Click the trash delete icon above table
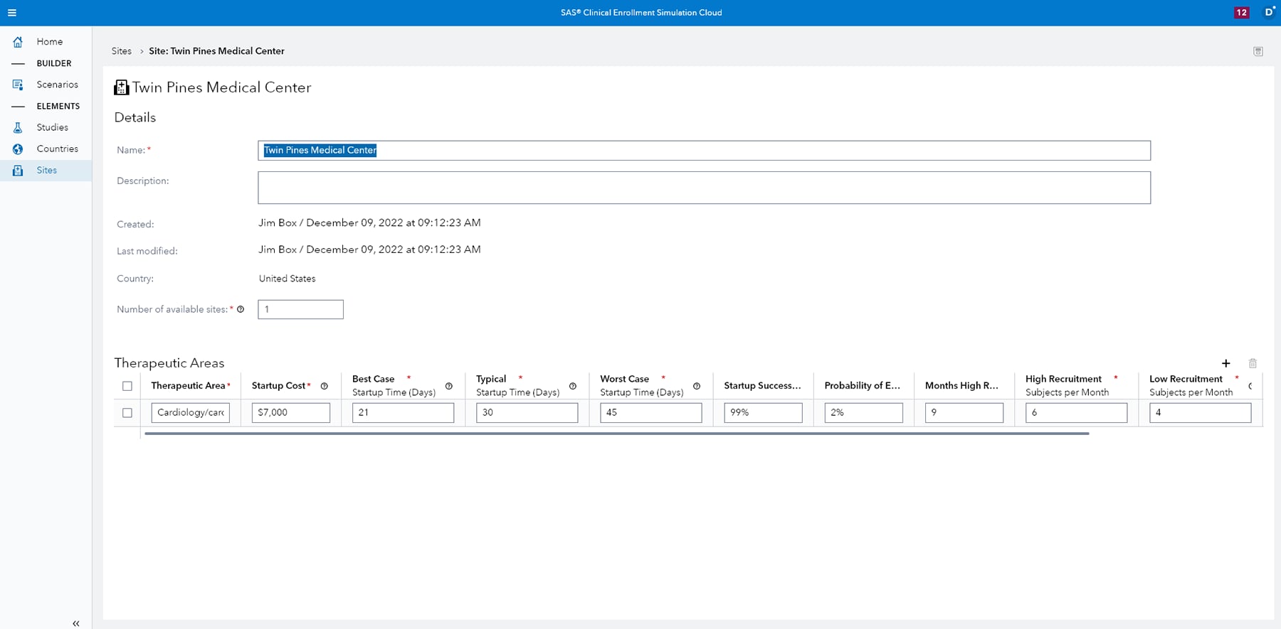 [x=1253, y=363]
